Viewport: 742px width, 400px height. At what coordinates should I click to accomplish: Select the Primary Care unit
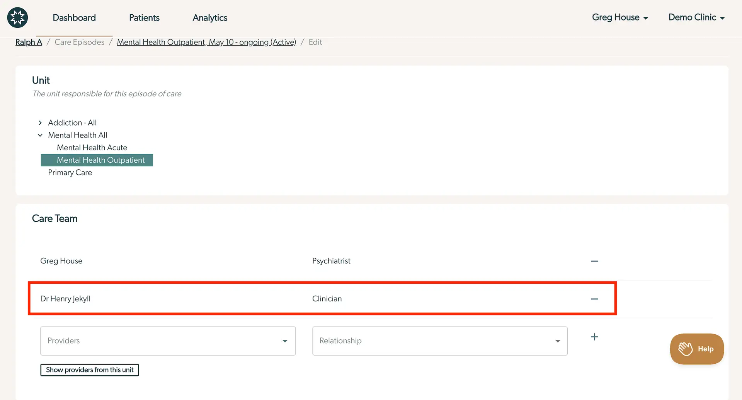click(70, 172)
